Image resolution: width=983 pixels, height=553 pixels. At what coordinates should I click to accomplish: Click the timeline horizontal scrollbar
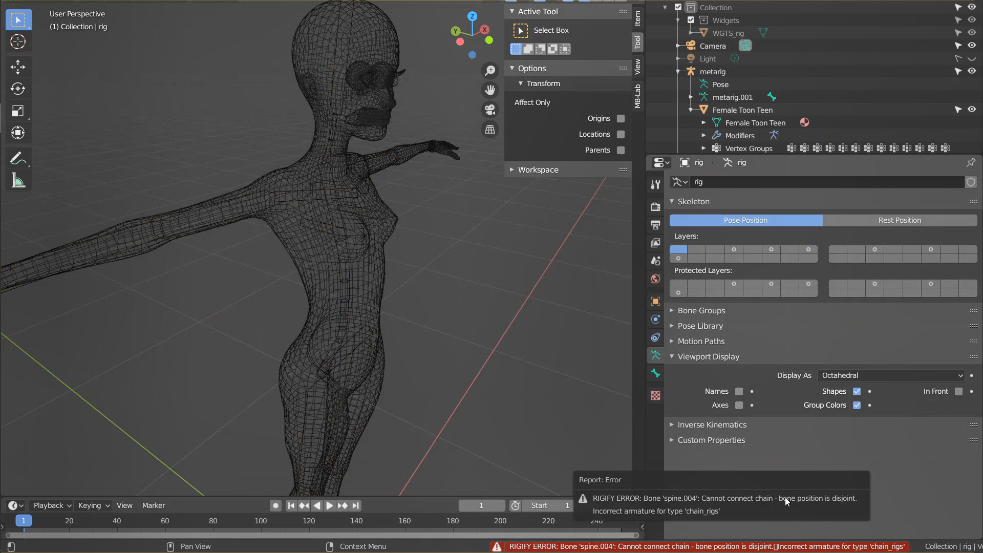coord(322,535)
